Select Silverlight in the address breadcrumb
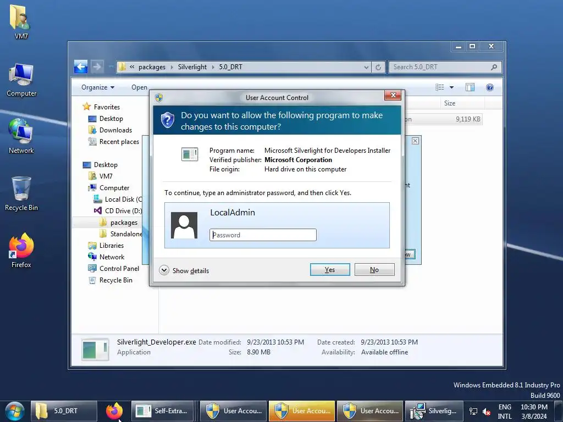 click(x=192, y=67)
